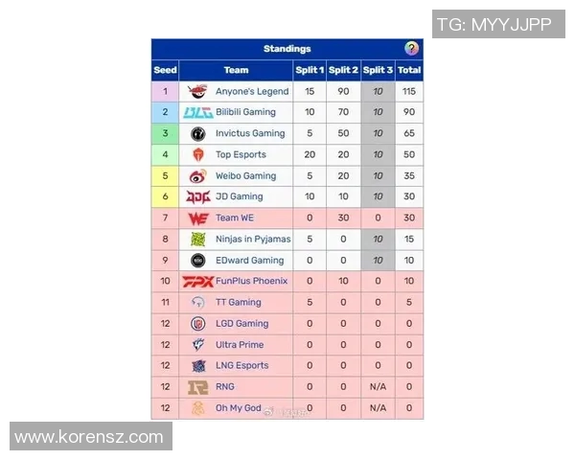Click the Weibo Gaming logo icon

pos(197,175)
